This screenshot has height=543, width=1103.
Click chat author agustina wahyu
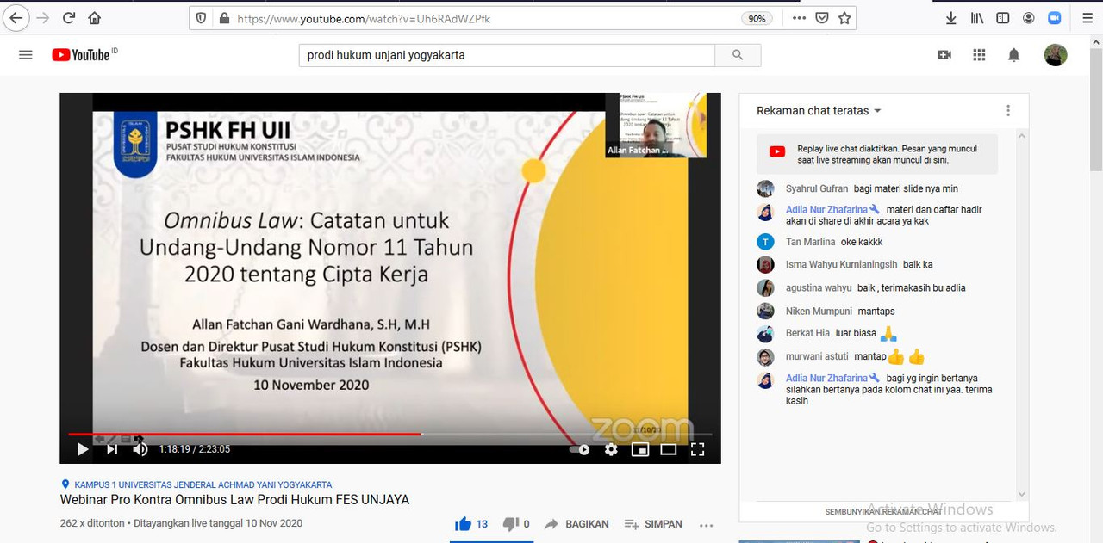pyautogui.click(x=819, y=287)
